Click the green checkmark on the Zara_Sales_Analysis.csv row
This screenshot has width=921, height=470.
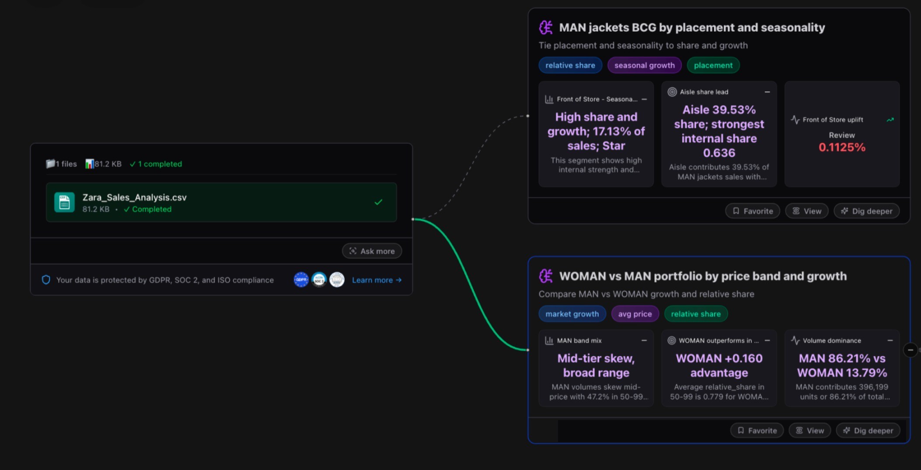(378, 202)
